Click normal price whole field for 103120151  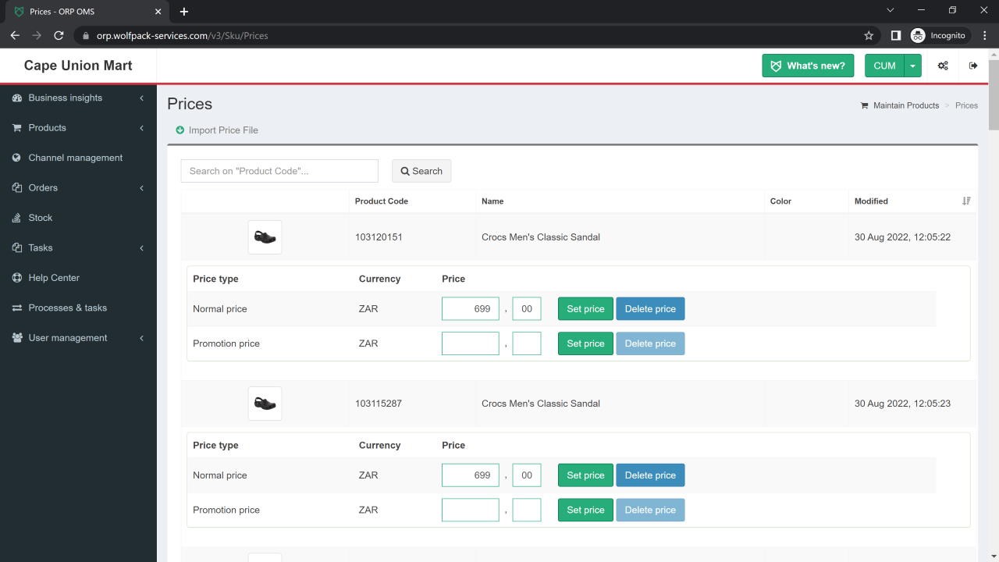(471, 309)
